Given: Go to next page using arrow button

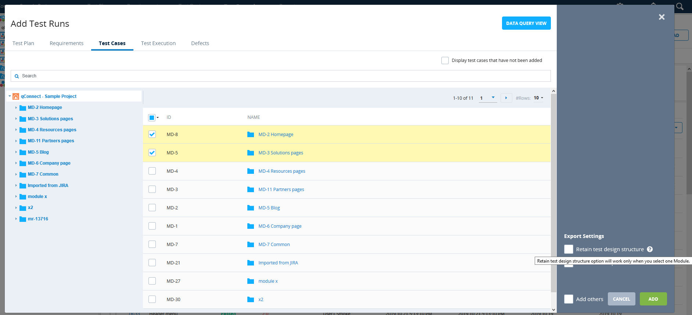Looking at the screenshot, I should [x=506, y=98].
